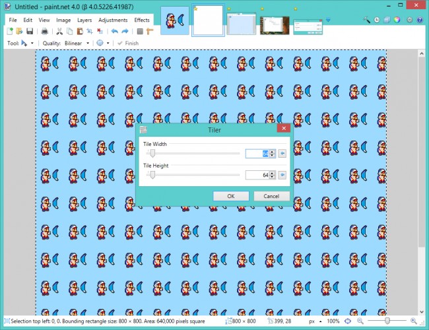Toggle the Colors window wheel icon

click(397, 20)
